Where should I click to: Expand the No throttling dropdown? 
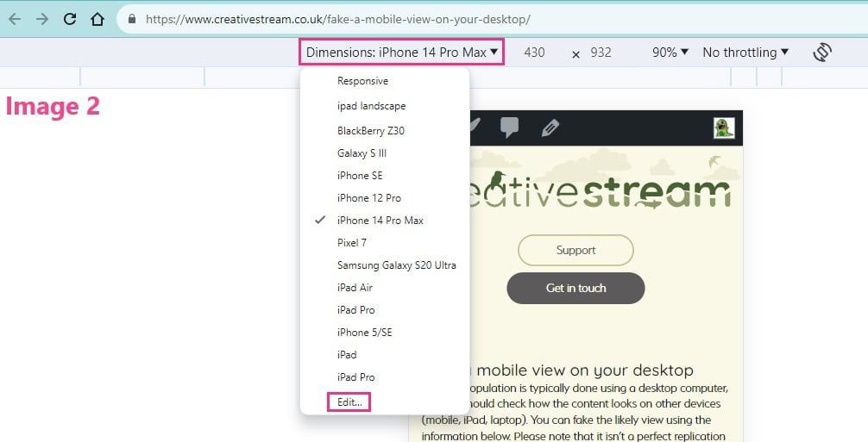tap(745, 53)
